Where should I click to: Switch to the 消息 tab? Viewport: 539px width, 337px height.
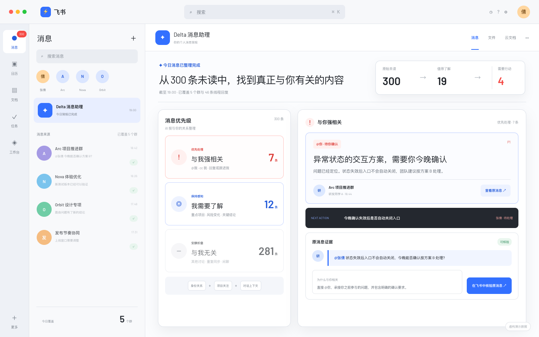pos(475,38)
